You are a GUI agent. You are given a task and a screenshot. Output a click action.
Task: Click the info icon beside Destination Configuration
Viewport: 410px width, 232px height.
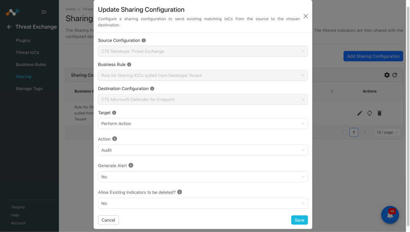tap(152, 88)
